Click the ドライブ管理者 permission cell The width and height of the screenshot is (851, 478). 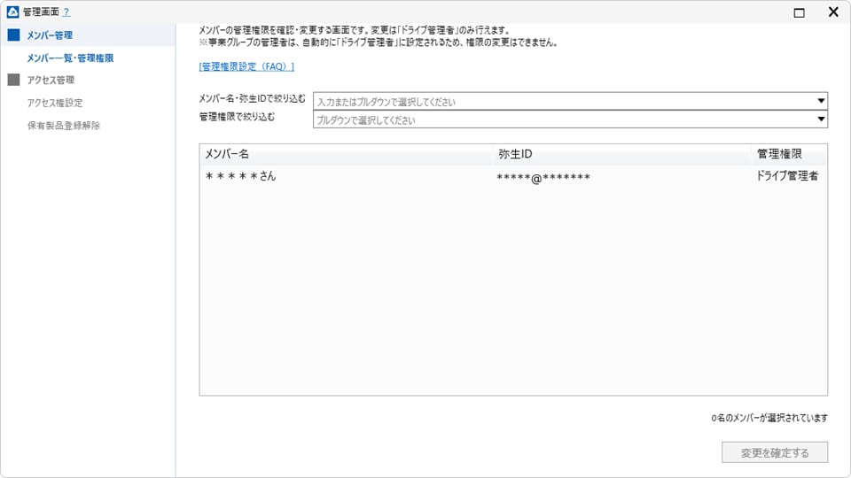click(787, 176)
